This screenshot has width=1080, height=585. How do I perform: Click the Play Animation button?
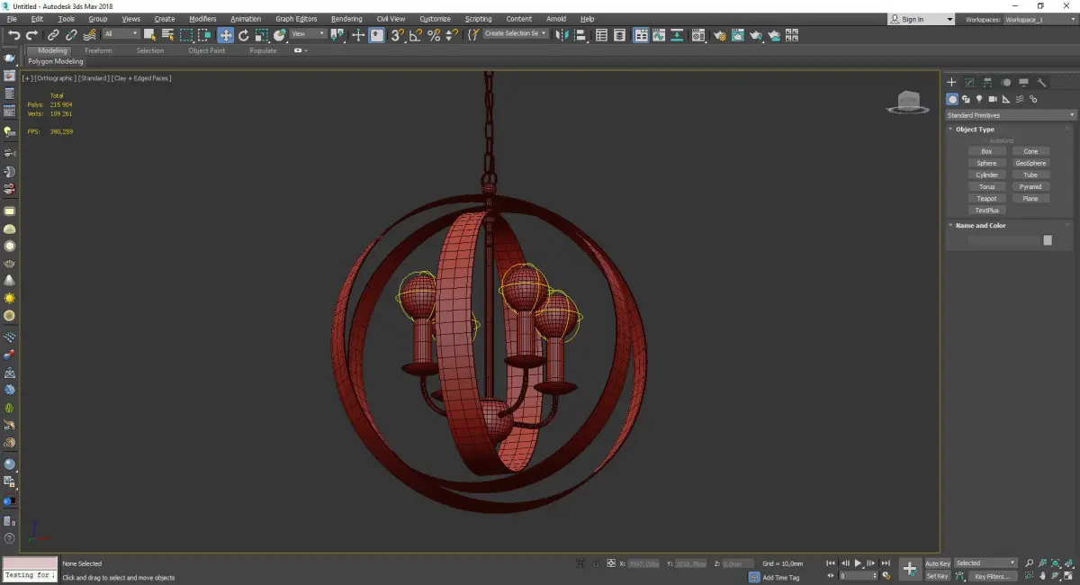click(859, 563)
